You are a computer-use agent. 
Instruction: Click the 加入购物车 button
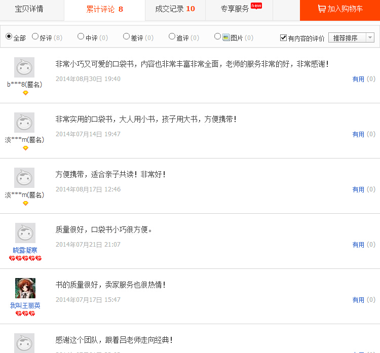(340, 9)
